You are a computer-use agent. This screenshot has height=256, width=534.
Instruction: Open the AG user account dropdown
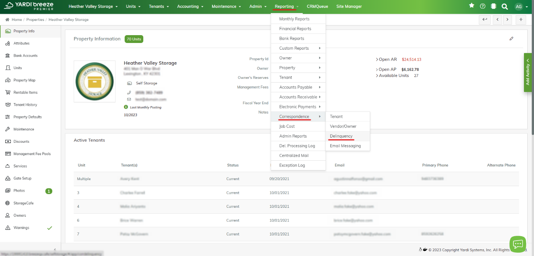(521, 6)
